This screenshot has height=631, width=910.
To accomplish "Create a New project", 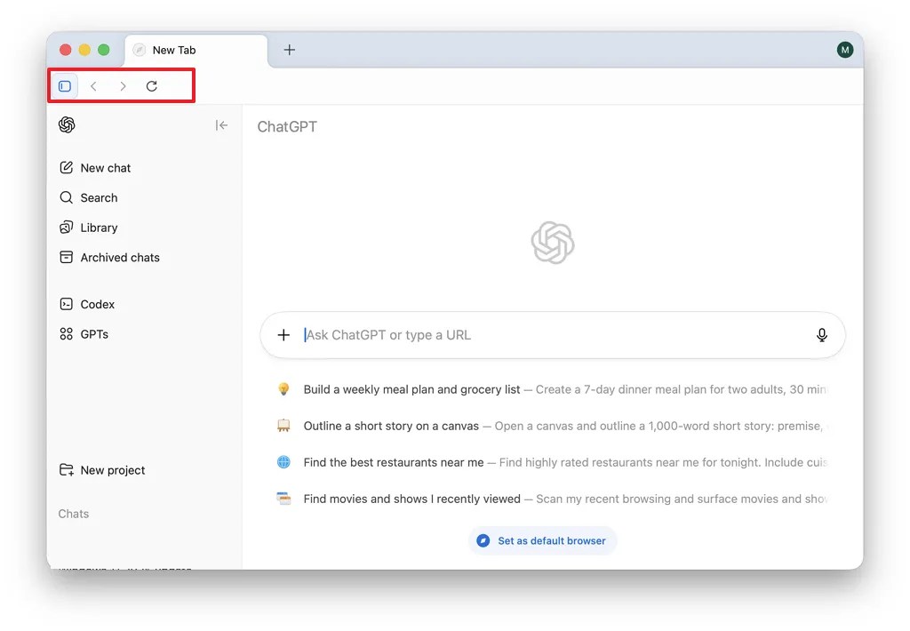I will coord(113,470).
